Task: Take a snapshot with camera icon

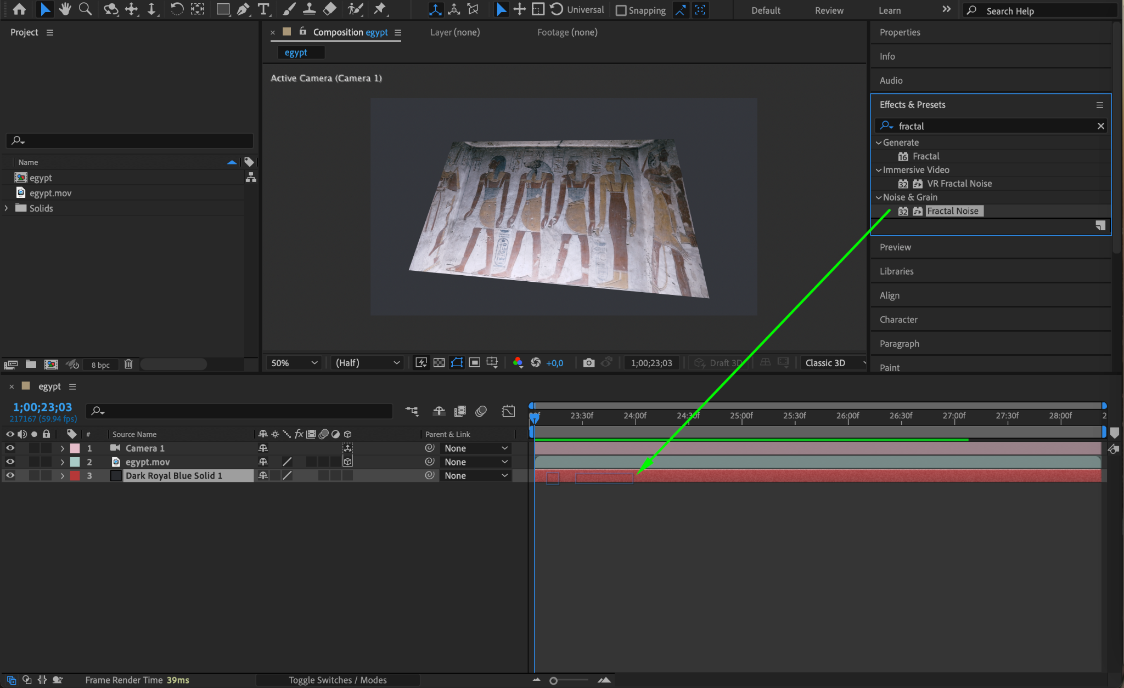Action: pos(588,363)
